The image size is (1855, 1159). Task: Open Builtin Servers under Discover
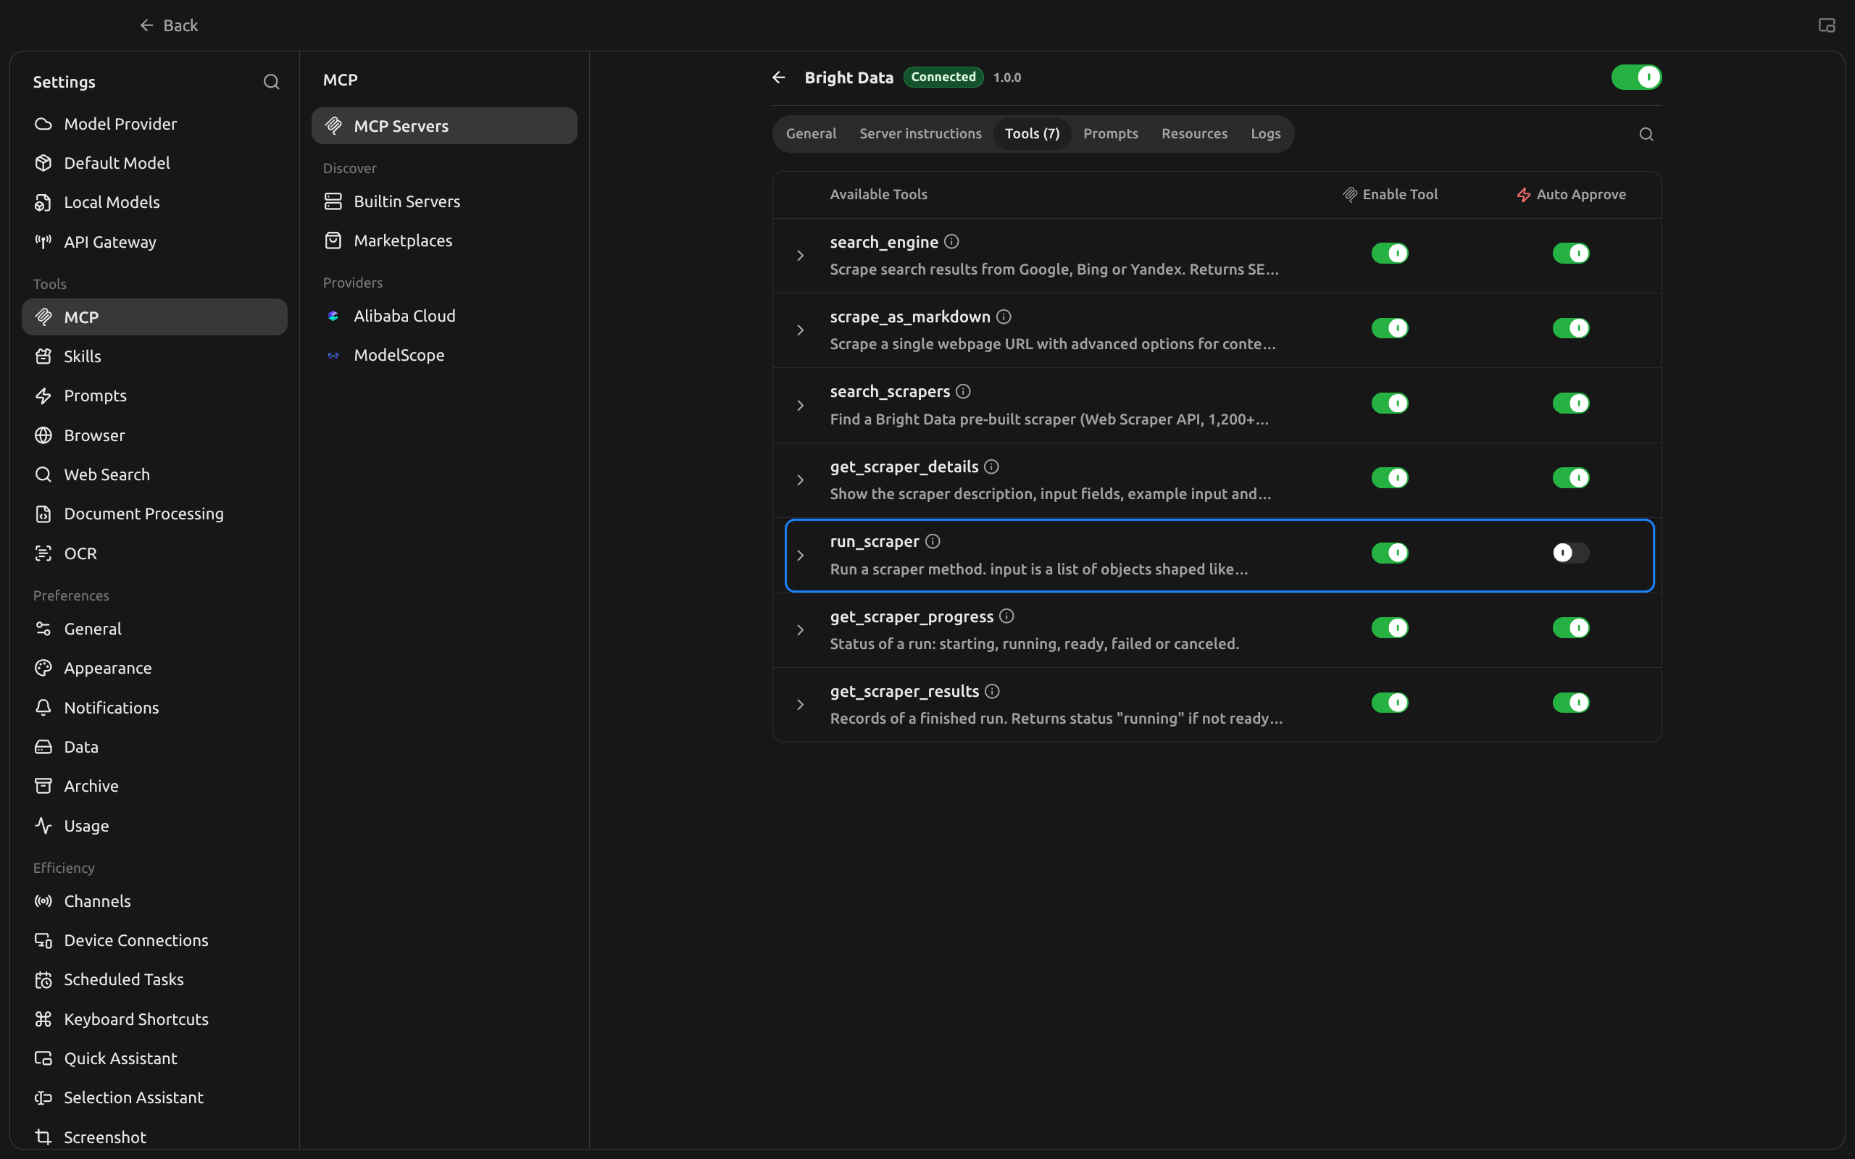click(x=443, y=201)
